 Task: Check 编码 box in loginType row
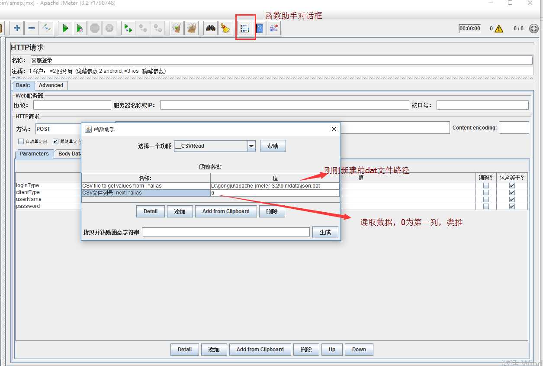(486, 185)
